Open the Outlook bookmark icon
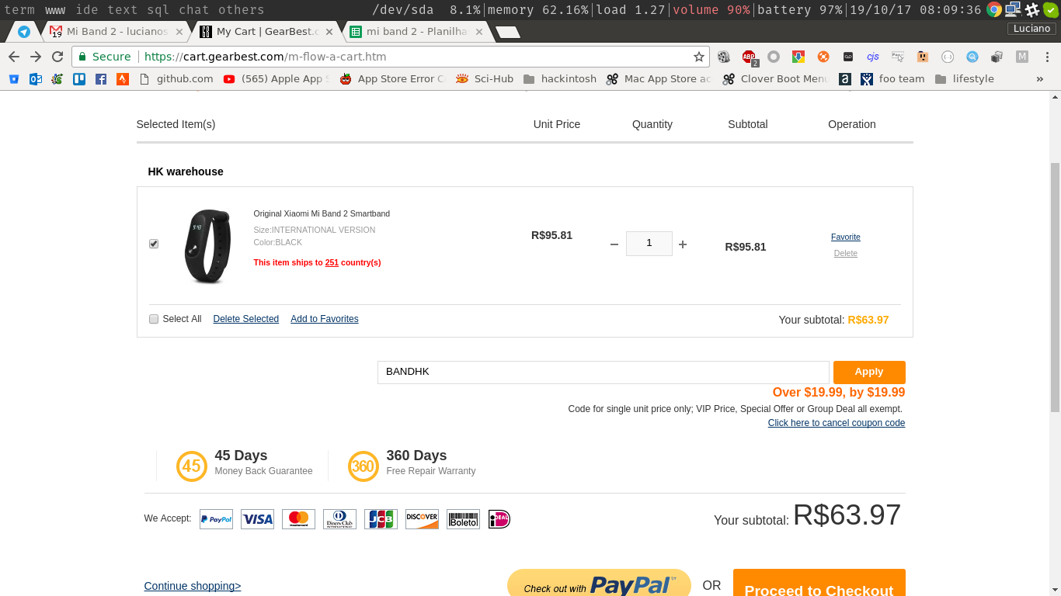The image size is (1061, 596). [36, 78]
